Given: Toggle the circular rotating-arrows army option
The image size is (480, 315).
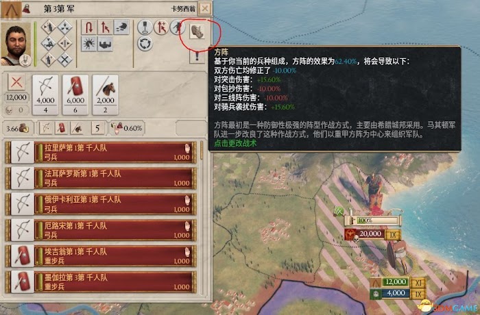Looking at the screenshot, I should pos(145,43).
